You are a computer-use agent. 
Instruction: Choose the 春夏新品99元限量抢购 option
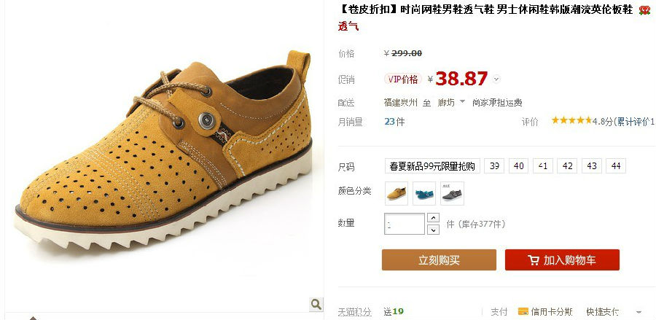[432, 166]
